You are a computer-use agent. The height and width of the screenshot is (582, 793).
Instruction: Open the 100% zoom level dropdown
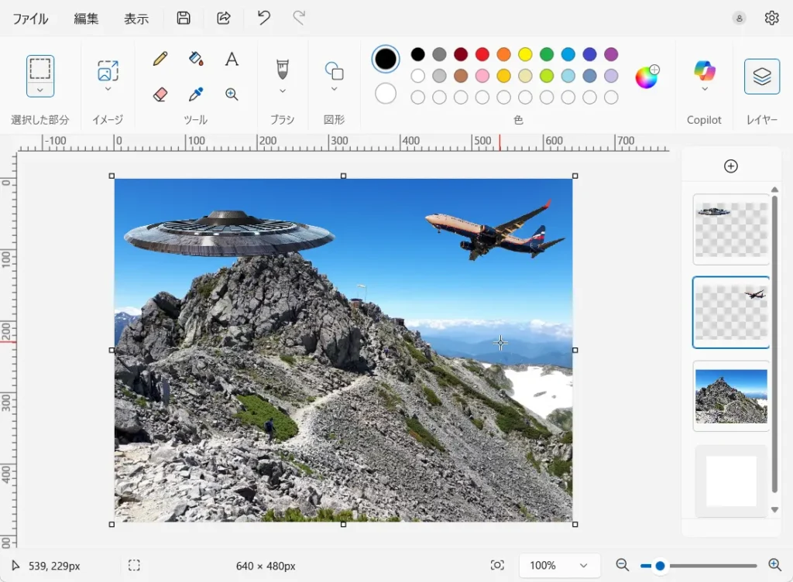coord(559,565)
